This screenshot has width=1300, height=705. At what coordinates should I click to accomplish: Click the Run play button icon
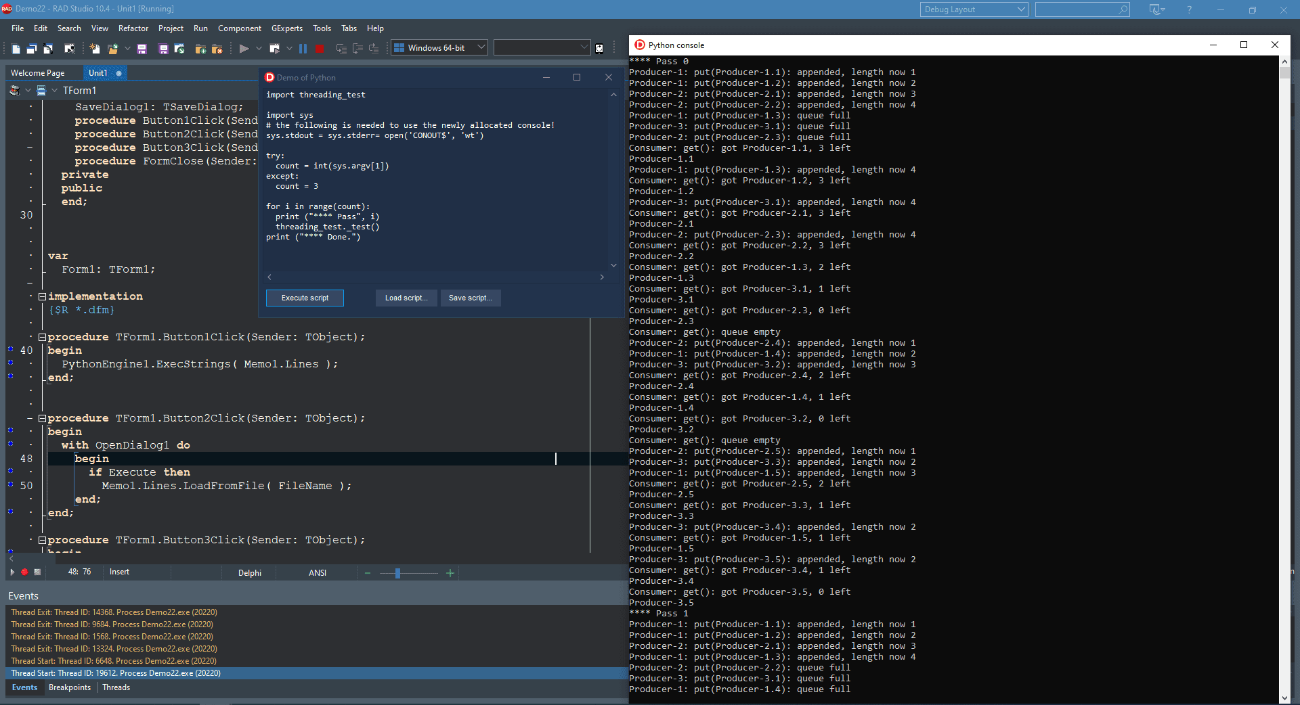(x=244, y=49)
